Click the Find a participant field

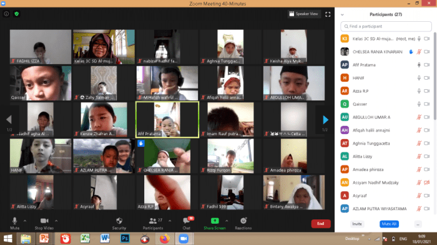[386, 26]
